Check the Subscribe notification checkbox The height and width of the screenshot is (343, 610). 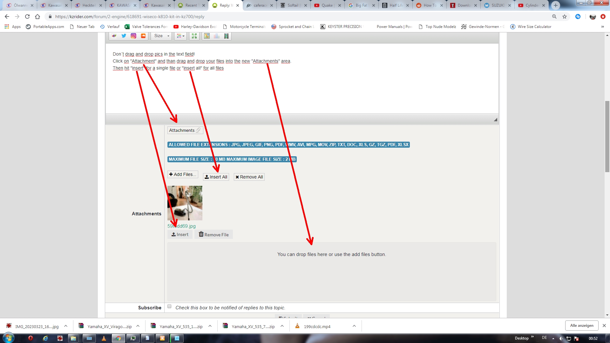coord(169,306)
